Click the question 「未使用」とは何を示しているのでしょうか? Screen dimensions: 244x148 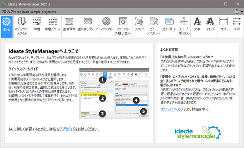[x=187, y=57]
